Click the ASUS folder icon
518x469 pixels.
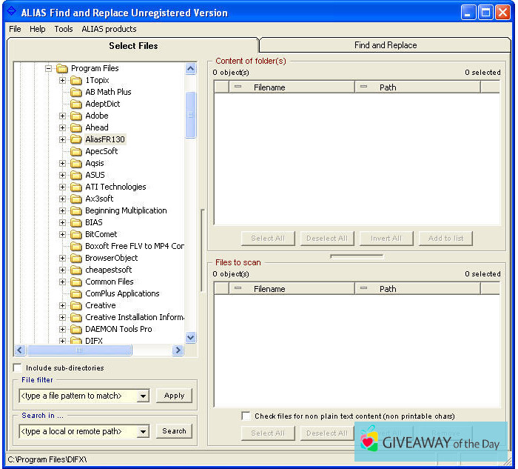[x=76, y=175]
